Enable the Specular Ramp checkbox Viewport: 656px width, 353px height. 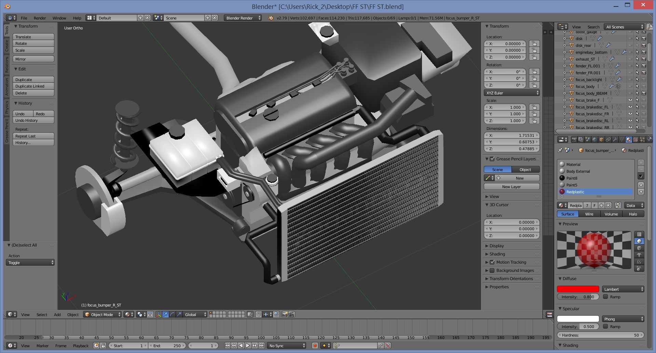pyautogui.click(x=605, y=326)
